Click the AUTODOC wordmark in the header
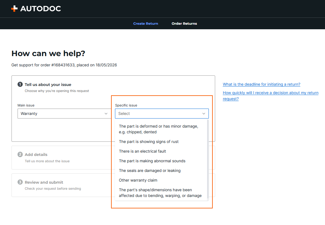The width and height of the screenshot is (325, 225). tap(41, 9)
